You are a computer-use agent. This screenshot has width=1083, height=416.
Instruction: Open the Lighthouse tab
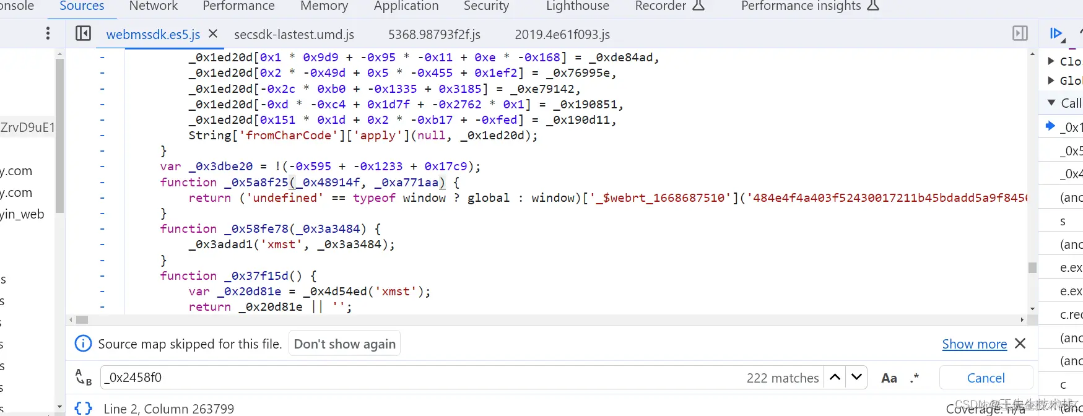(578, 6)
